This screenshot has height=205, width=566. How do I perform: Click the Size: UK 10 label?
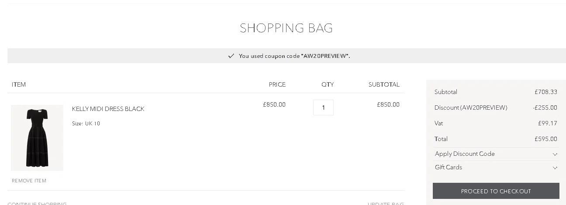(86, 124)
